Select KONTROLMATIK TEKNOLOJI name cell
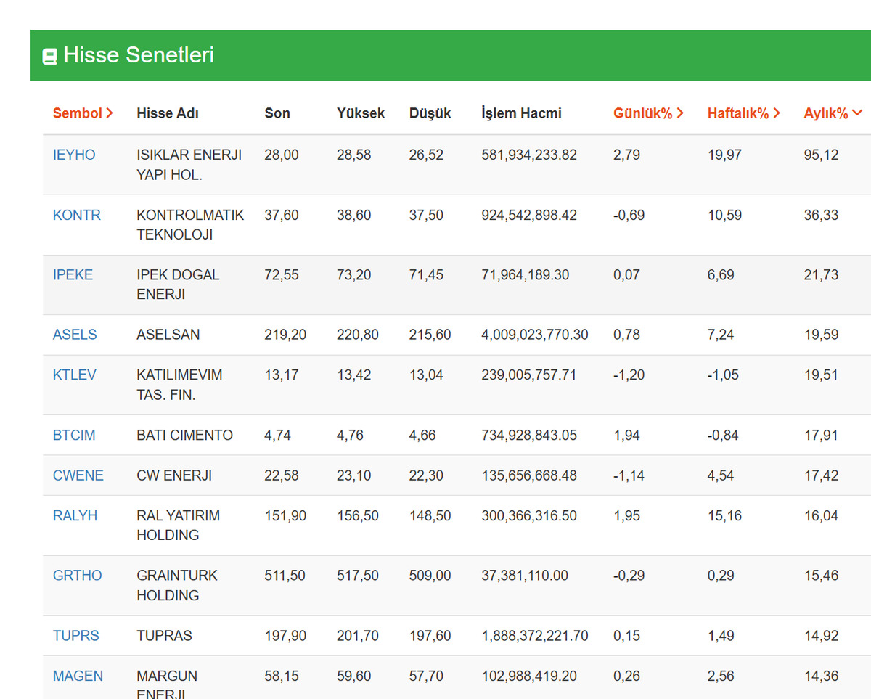Viewport: 871px width, 699px height. [x=191, y=225]
